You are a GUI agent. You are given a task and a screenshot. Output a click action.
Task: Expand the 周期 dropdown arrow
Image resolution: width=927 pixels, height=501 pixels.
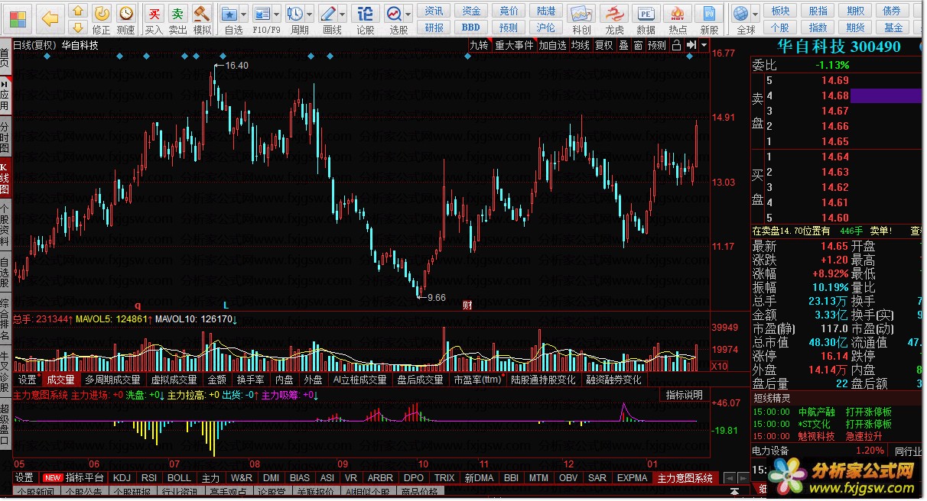pos(310,14)
